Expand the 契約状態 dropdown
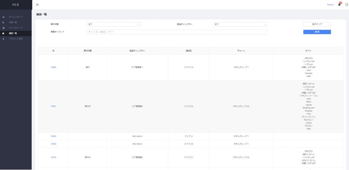This screenshot has height=170, width=349. tap(114, 24)
